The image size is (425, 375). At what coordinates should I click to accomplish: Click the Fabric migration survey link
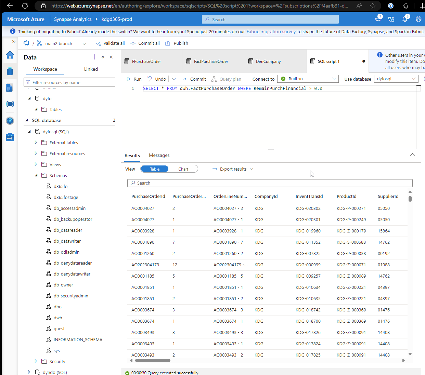point(271,31)
